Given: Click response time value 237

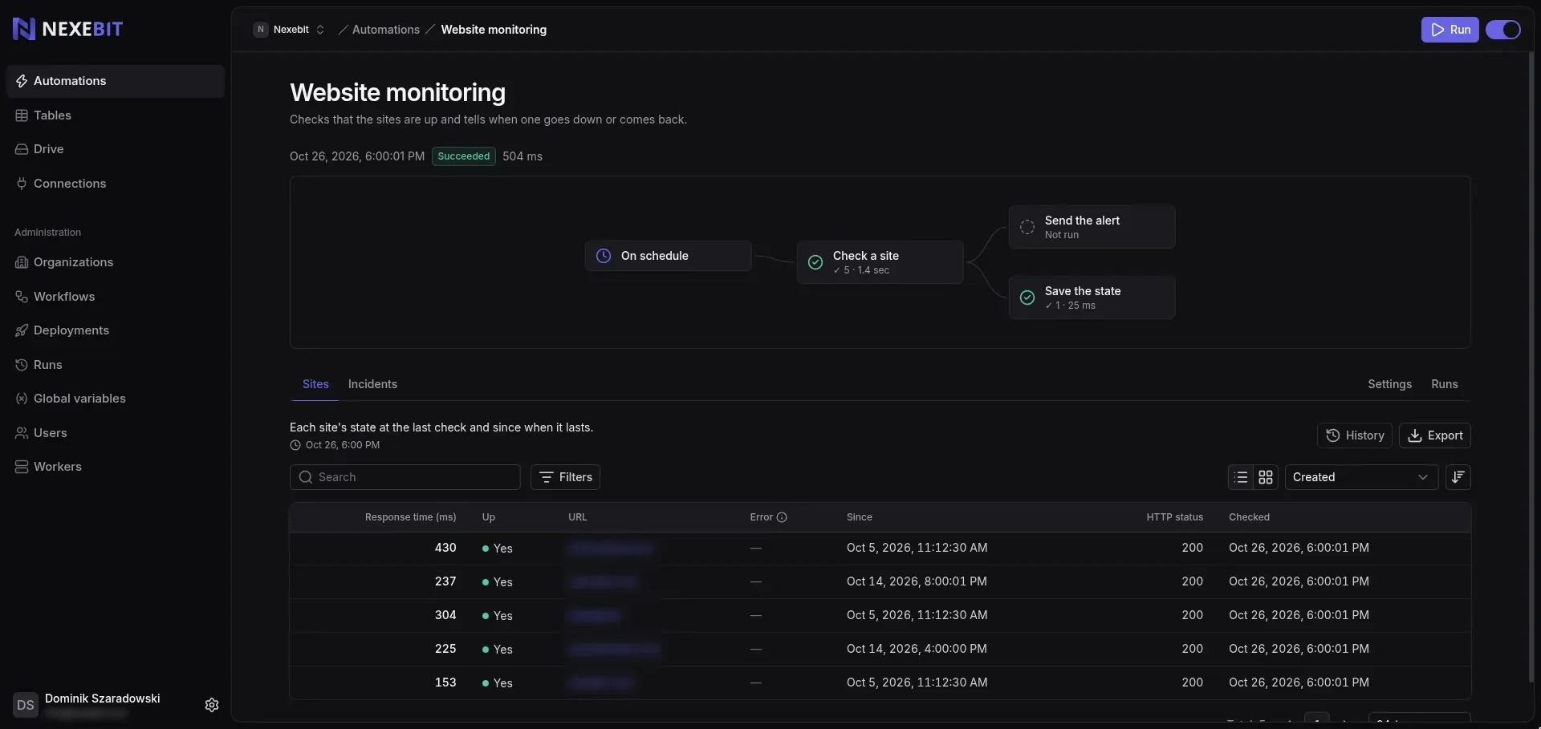Looking at the screenshot, I should pyautogui.click(x=445, y=581).
